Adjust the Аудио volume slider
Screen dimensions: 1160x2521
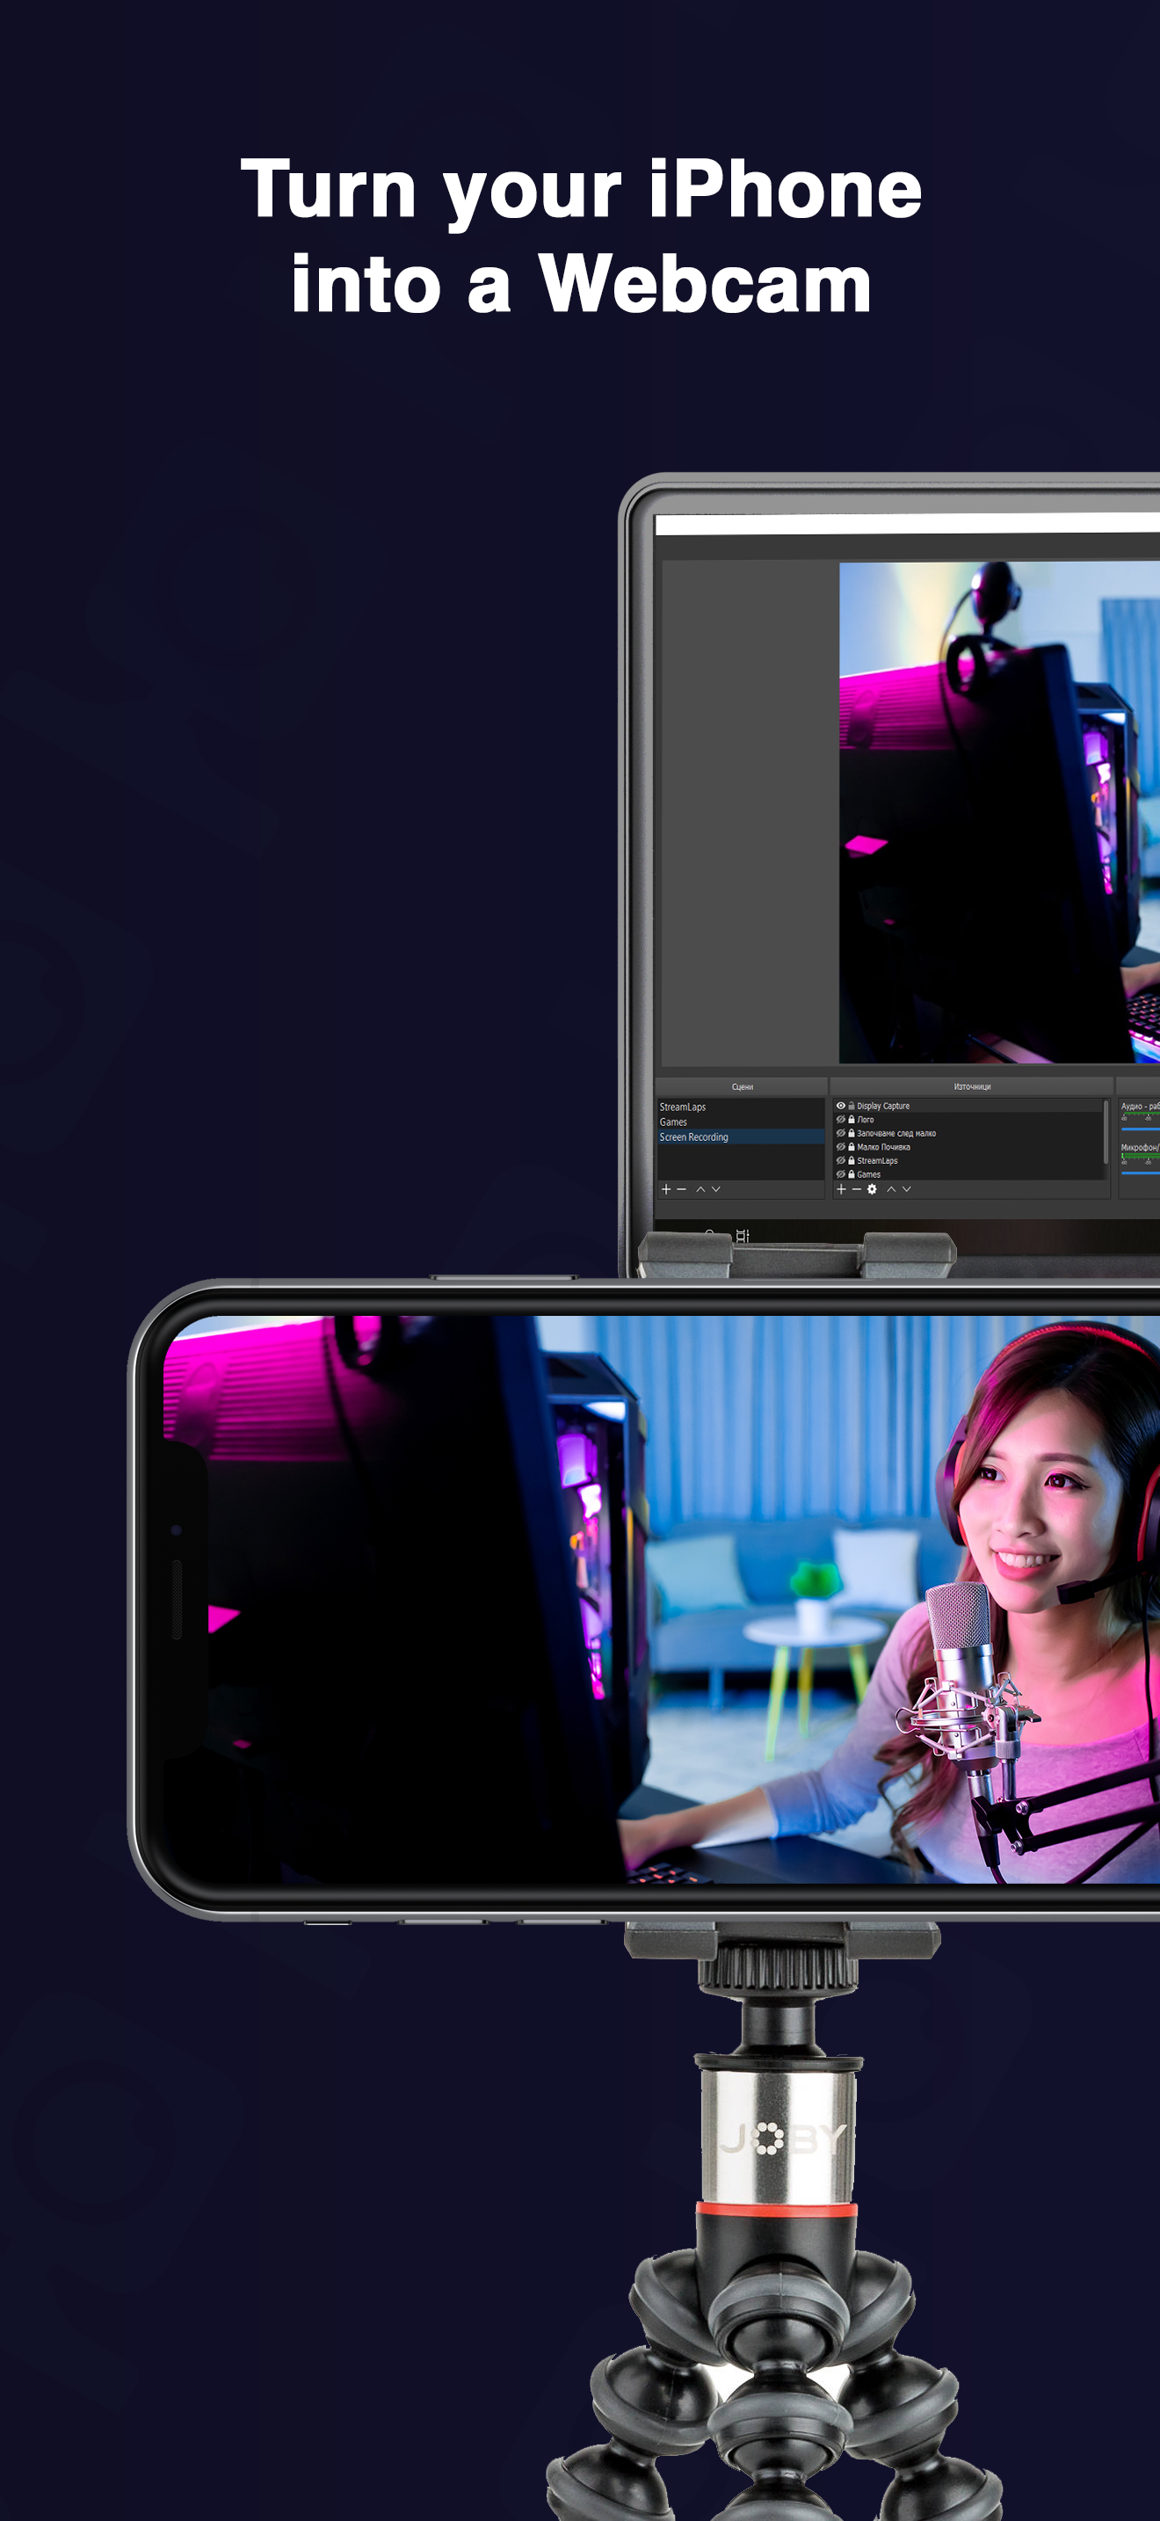(1140, 1129)
